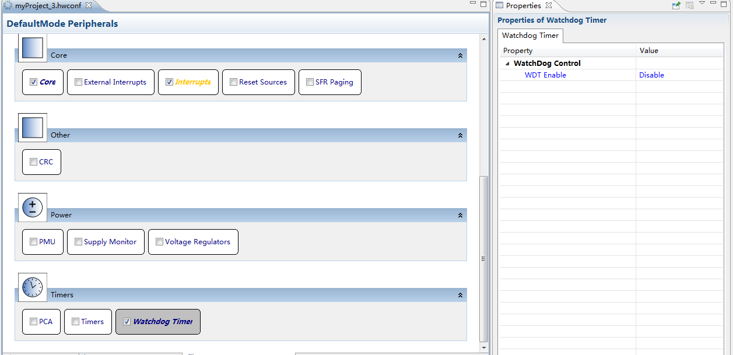Click the Timers section header title
Image resolution: width=733 pixels, height=355 pixels.
[62, 295]
